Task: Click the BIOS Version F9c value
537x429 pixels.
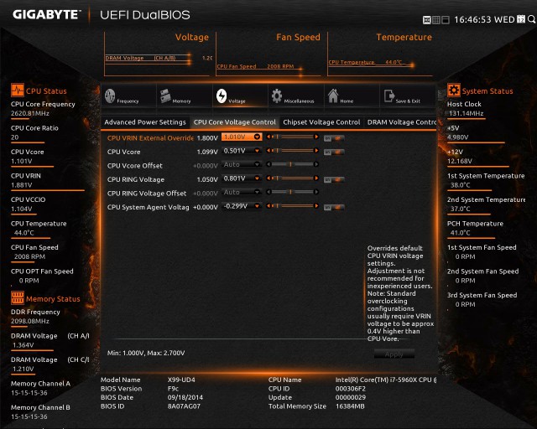Action: tap(173, 388)
